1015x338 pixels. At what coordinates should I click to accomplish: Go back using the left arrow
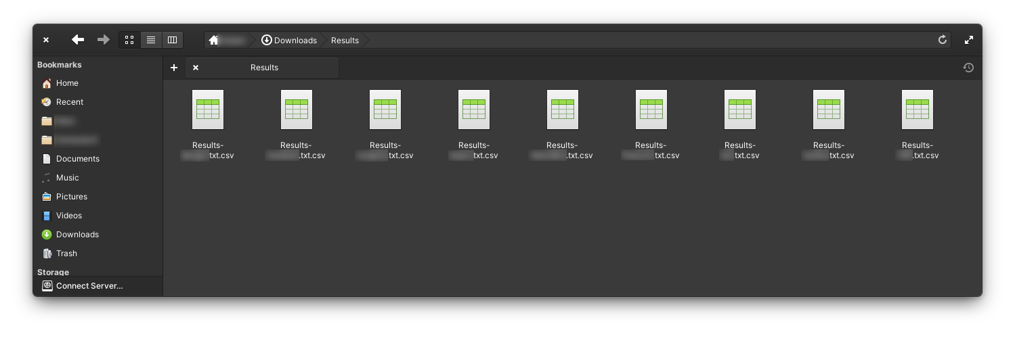[78, 40]
